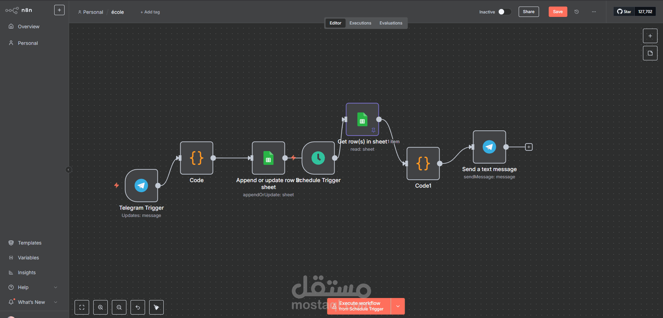
Task: Open the Overview page
Action: (29, 27)
